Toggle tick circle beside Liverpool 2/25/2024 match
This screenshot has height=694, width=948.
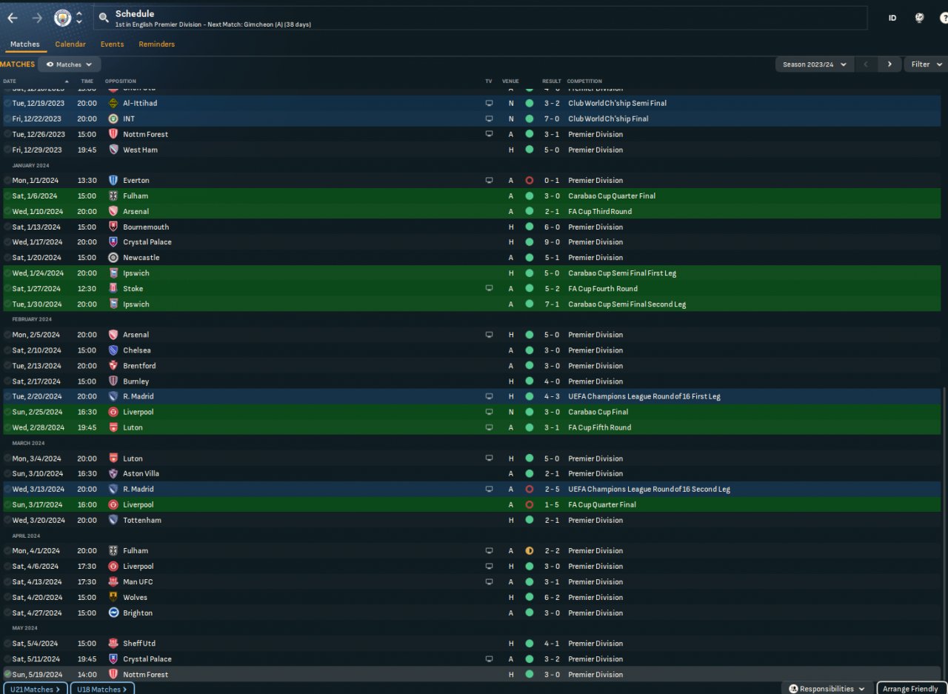[x=7, y=412]
